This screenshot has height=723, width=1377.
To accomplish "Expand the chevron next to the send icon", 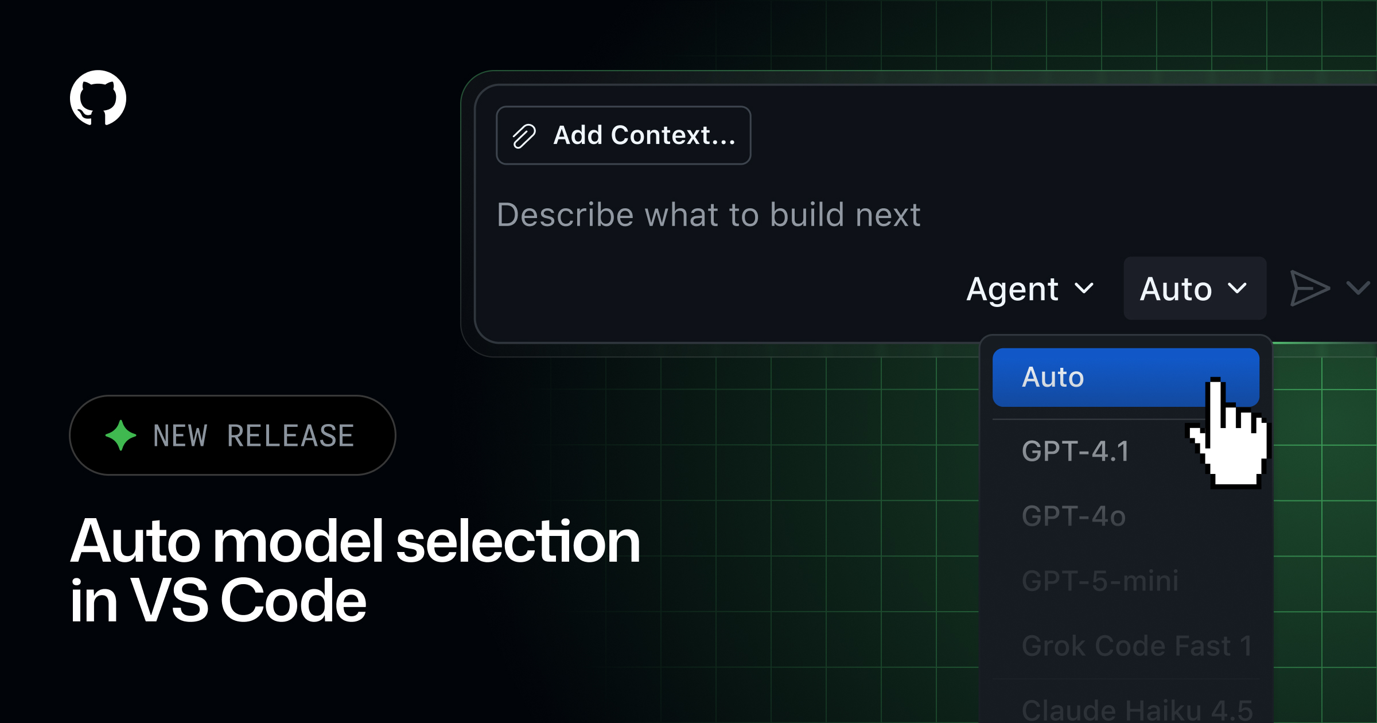I will [1358, 287].
